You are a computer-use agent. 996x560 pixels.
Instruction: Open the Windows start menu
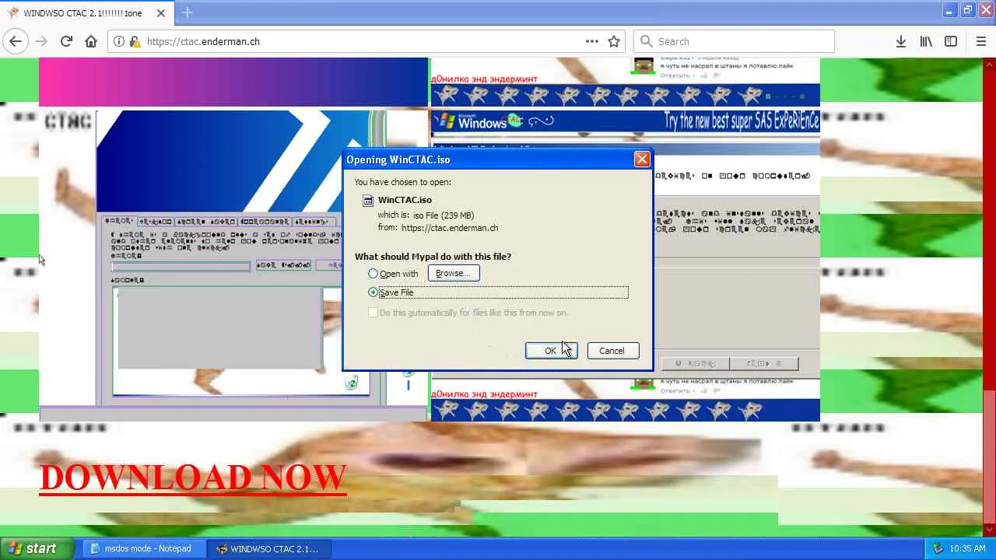point(37,548)
